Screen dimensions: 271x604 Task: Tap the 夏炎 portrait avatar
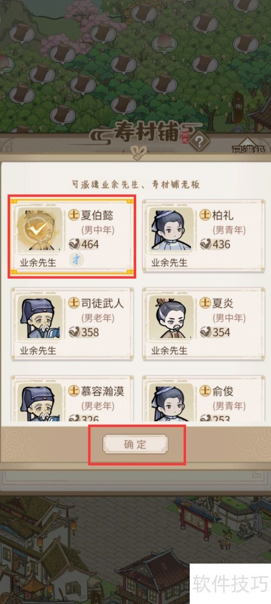pyautogui.click(x=172, y=317)
